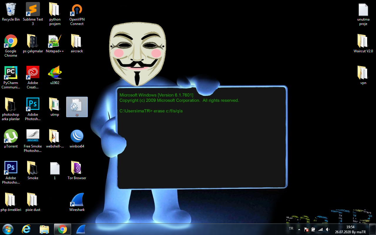Click the speaker volume tray icon
The height and width of the screenshot is (235, 376).
pyautogui.click(x=328, y=229)
